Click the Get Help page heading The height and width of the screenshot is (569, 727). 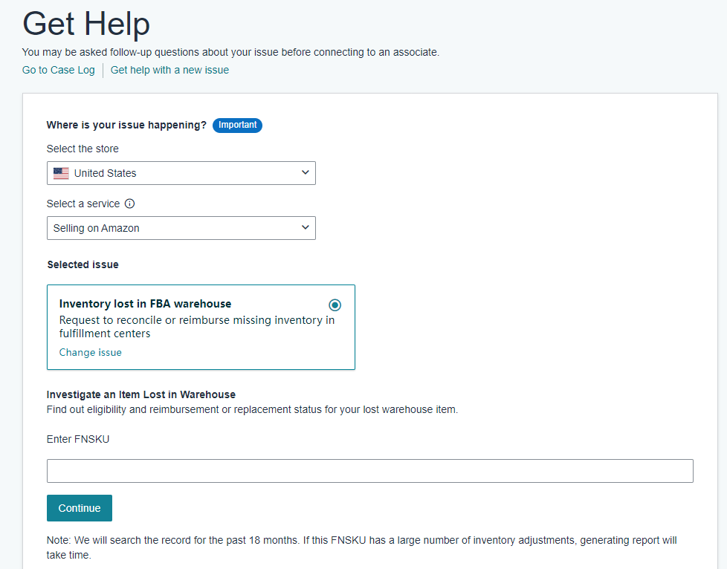[x=86, y=23]
